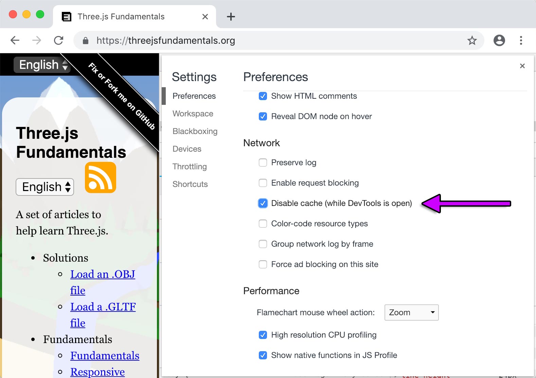The image size is (536, 378).
Task: Reload the page with refresh icon
Action: tap(59, 41)
